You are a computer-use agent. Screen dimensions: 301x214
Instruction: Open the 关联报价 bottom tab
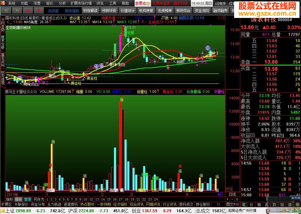(21, 205)
